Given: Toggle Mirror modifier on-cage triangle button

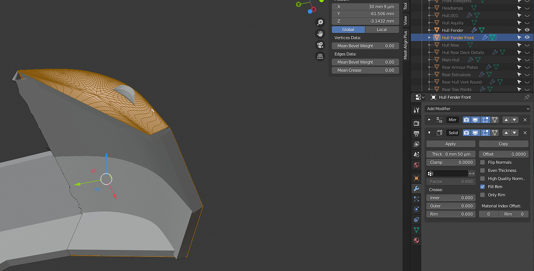Looking at the screenshot, I should tap(494, 120).
